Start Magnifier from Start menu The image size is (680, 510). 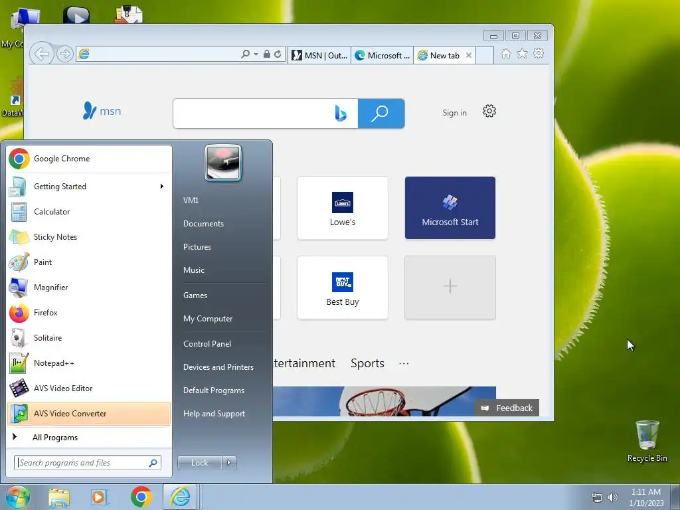[89, 287]
